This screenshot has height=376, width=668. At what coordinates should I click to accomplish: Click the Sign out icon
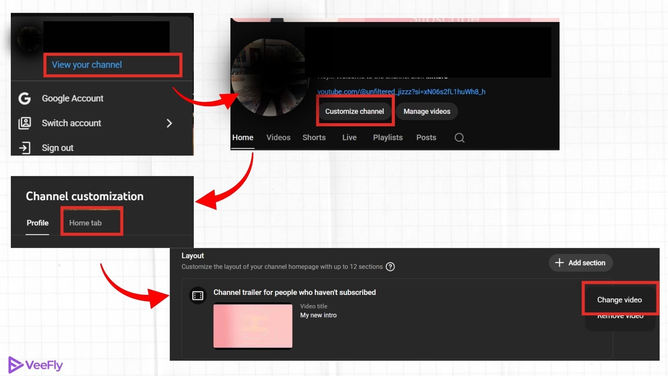pyautogui.click(x=24, y=148)
